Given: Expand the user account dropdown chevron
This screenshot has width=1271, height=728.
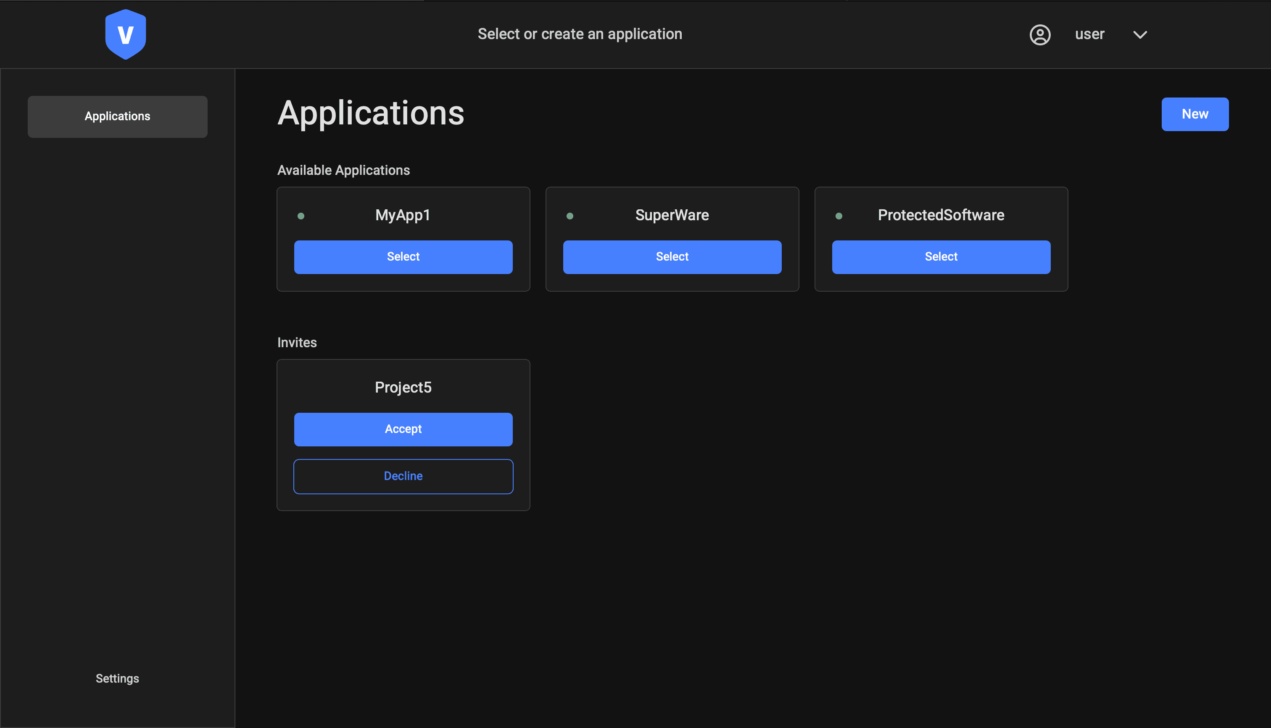Looking at the screenshot, I should point(1140,34).
